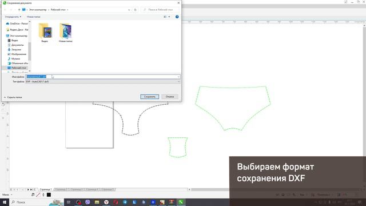Click the undo arrow in CorelDRAW left toolbar

tap(3, 104)
